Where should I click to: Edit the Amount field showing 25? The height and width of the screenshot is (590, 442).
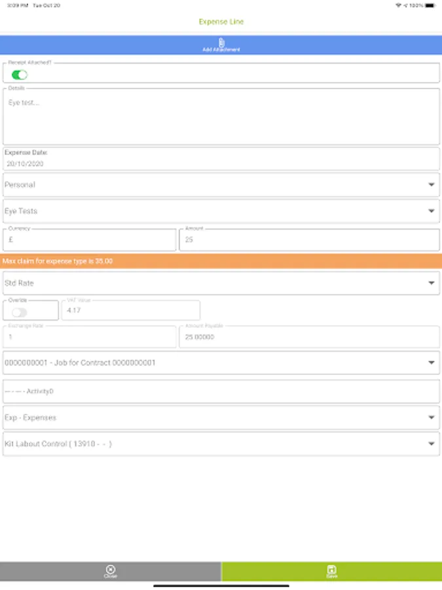[308, 241]
